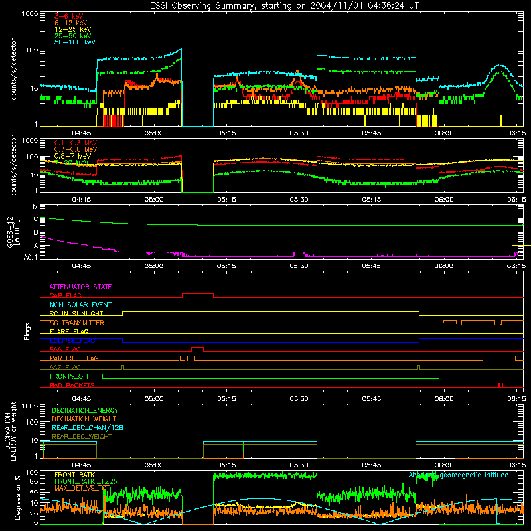Click the 12-25 keV legend label
This screenshot has width=531, height=531.
coord(72,29)
